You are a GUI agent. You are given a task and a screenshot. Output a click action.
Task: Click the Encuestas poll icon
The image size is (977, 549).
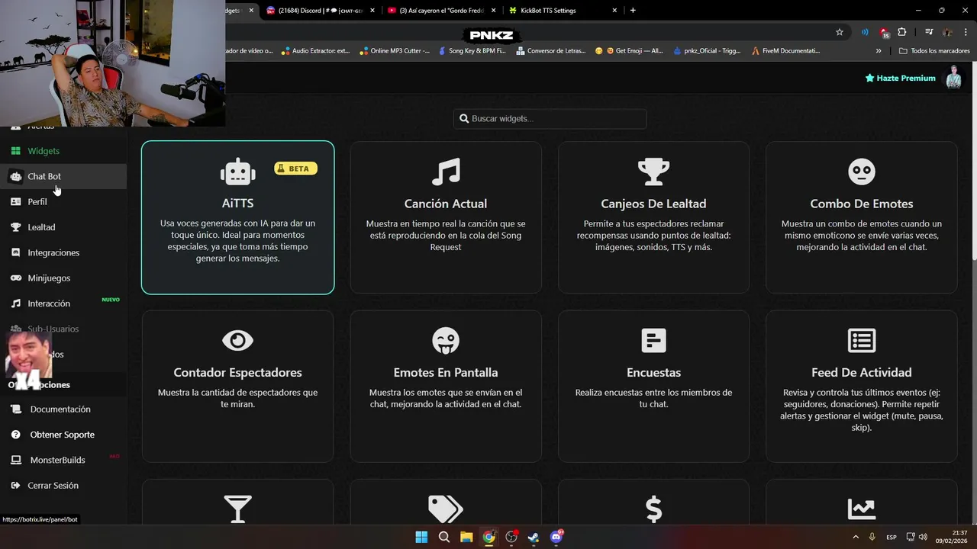[653, 340]
